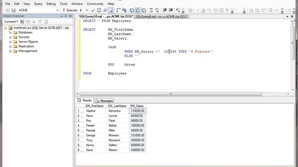Expand the Databases folder
The height and width of the screenshot is (167, 298).
pyautogui.click(x=10, y=32)
